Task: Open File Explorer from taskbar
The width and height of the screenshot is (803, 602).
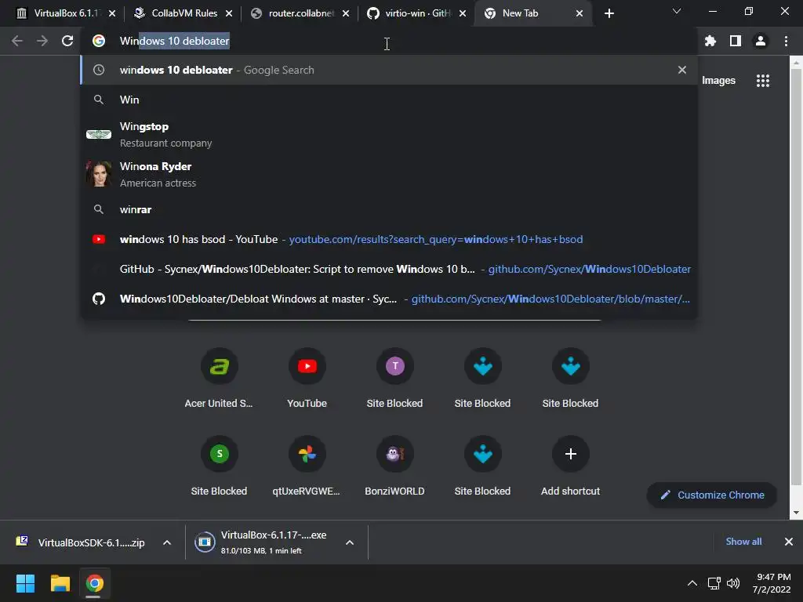Action: coord(60,583)
